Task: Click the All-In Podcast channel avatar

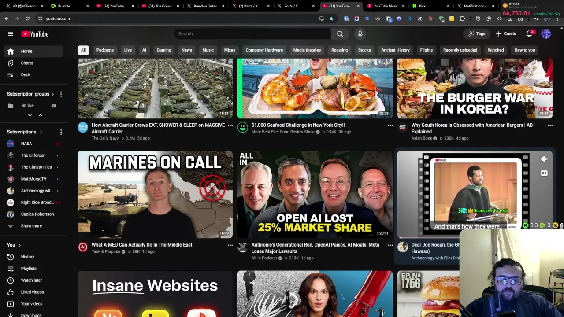Action: [x=242, y=247]
